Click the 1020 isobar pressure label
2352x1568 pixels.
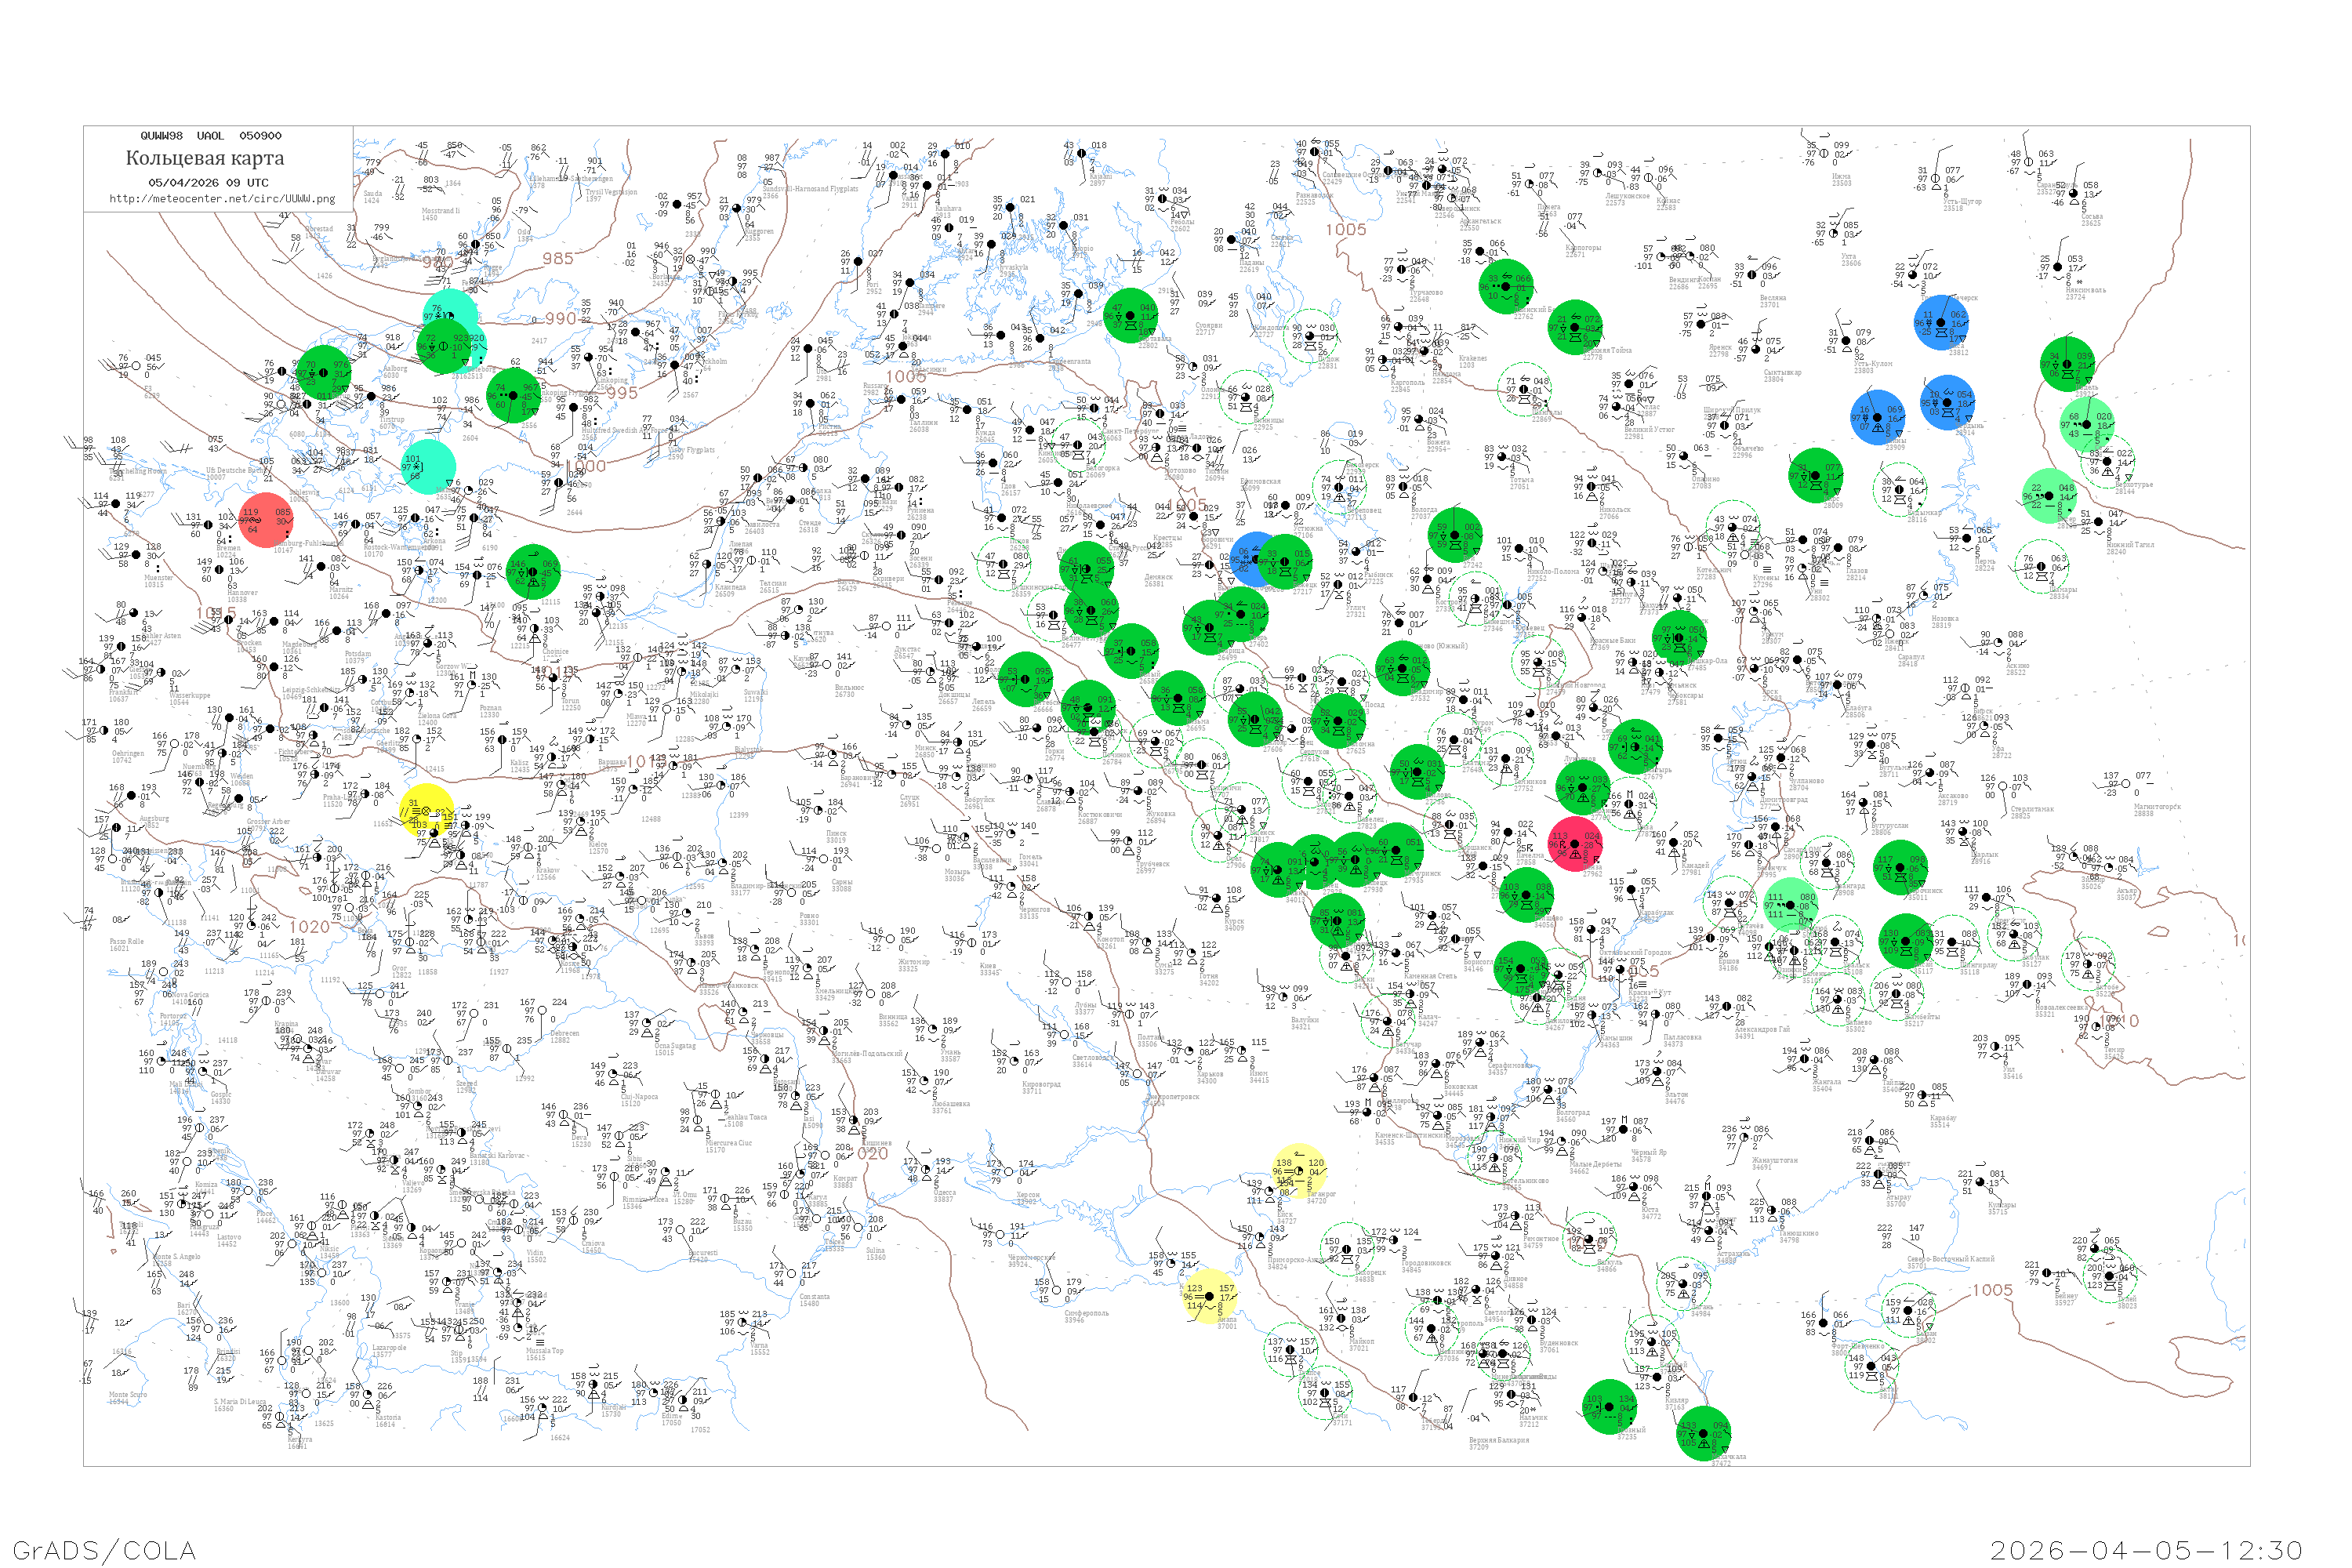tap(309, 927)
